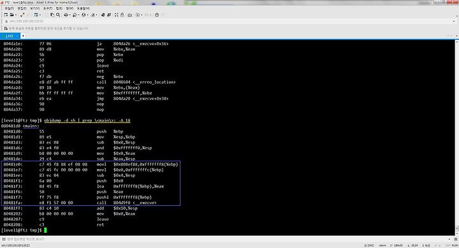
Task: Open the tab list dropdown arrow at tab bar end
Action: 456,36
